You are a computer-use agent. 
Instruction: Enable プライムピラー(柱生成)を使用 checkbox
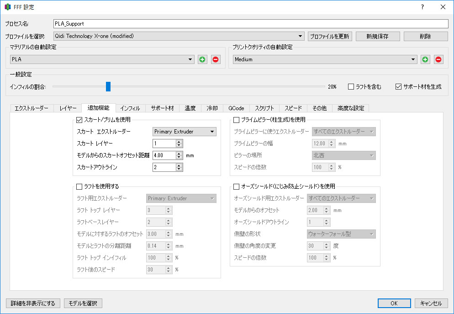point(237,120)
